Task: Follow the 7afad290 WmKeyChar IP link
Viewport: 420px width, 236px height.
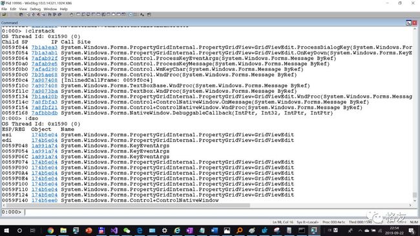Action: 45,69
